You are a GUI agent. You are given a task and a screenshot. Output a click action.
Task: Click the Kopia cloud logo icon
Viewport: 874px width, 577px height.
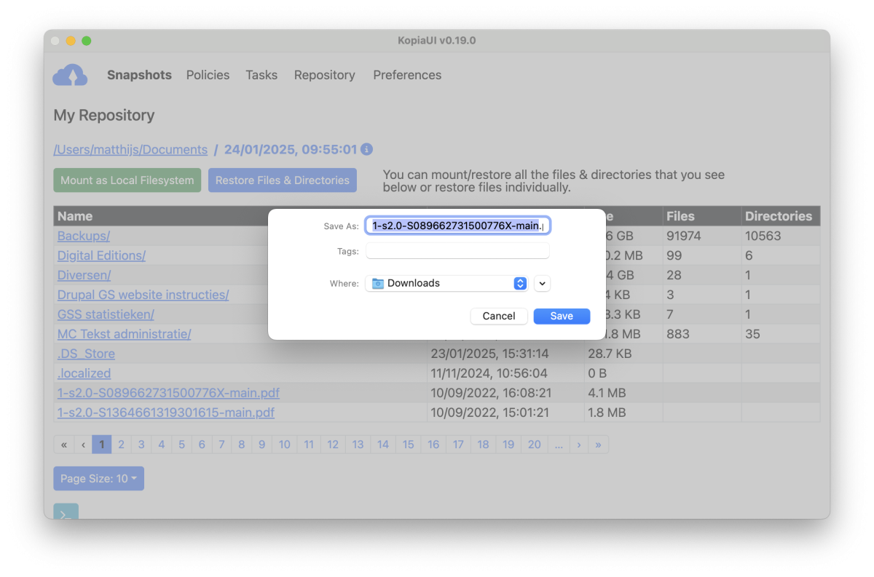[x=70, y=75]
